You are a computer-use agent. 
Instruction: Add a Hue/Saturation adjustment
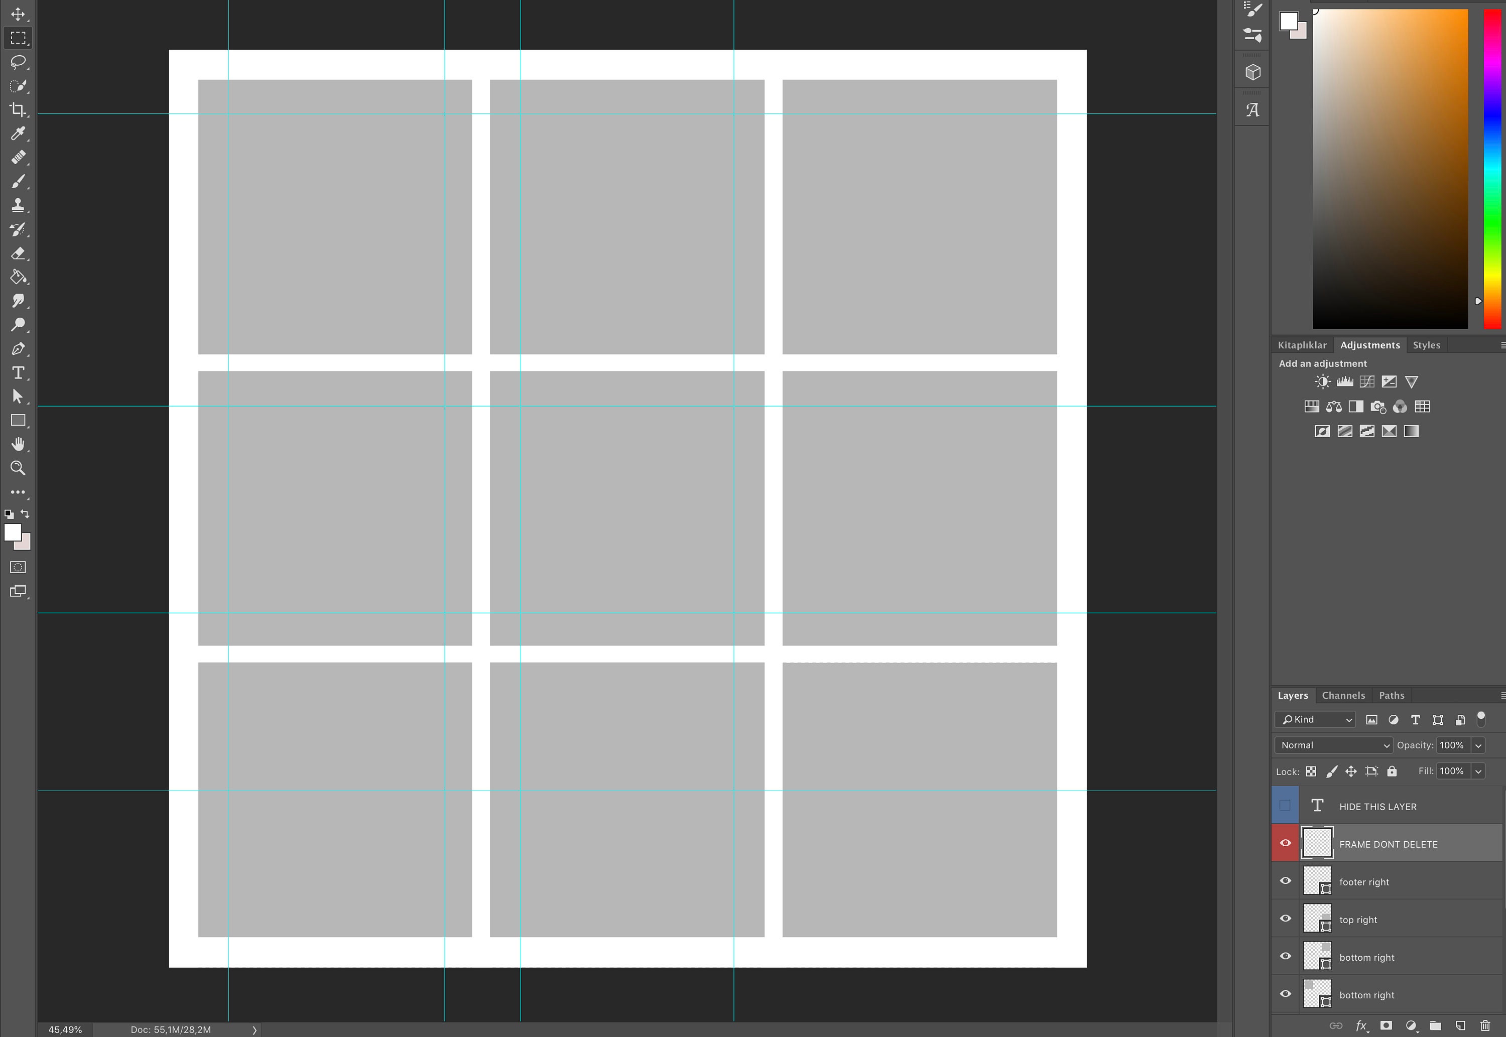1312,407
